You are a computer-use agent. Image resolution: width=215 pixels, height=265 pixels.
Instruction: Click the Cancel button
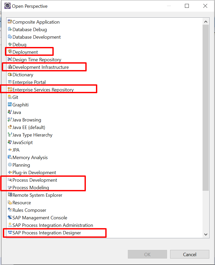[x=190, y=254]
